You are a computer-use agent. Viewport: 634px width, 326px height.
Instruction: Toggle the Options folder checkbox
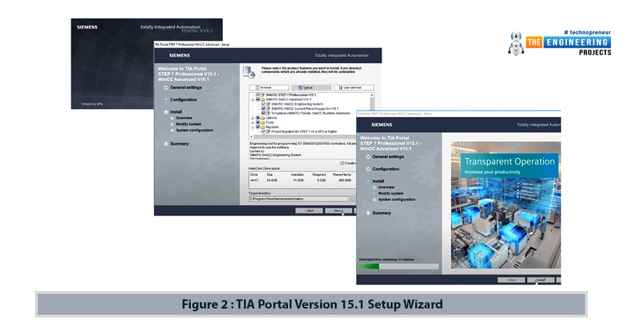257,118
